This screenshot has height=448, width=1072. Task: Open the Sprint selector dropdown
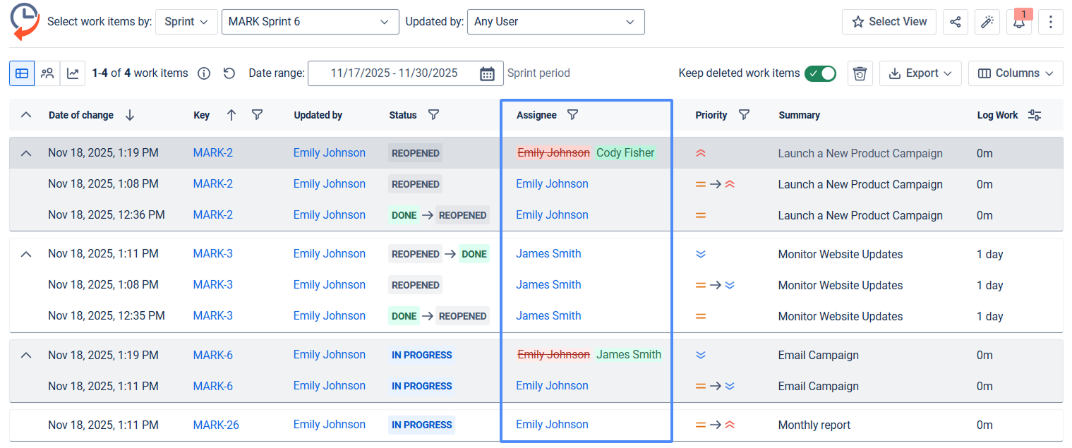(x=186, y=22)
